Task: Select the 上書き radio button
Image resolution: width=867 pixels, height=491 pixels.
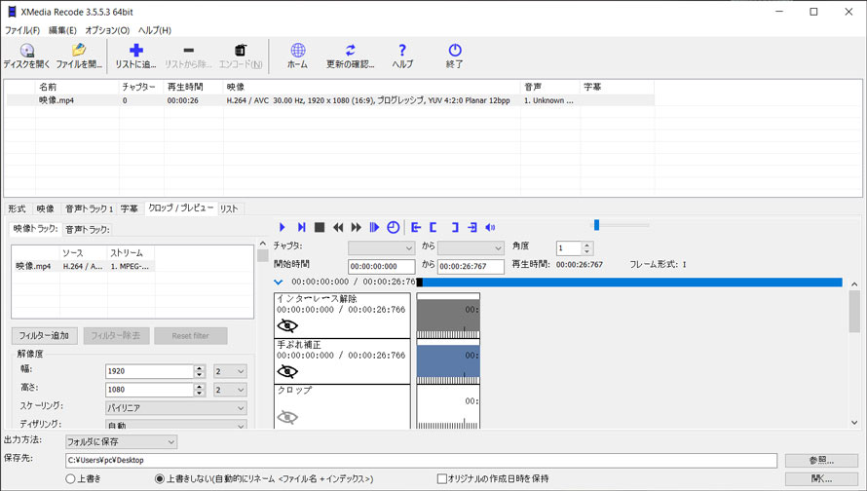Action: click(x=70, y=479)
